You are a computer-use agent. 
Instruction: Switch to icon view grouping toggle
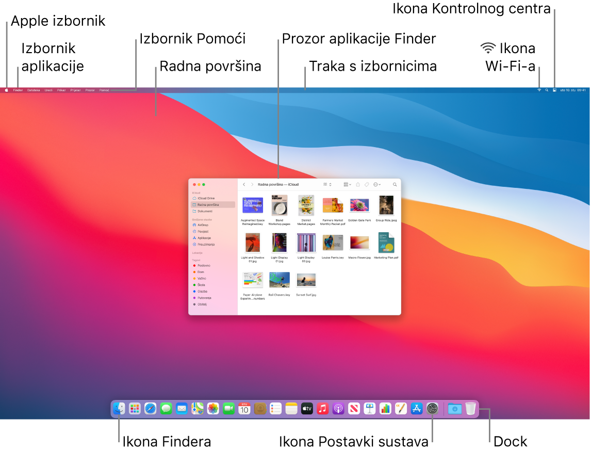pos(325,184)
